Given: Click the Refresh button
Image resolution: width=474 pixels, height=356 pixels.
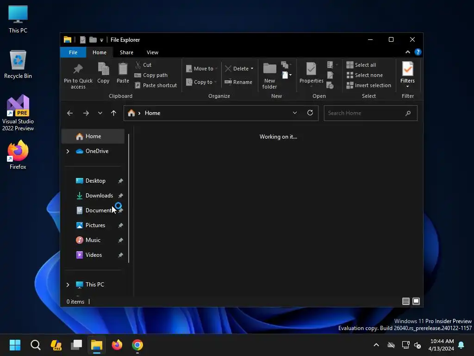Looking at the screenshot, I should (x=310, y=113).
